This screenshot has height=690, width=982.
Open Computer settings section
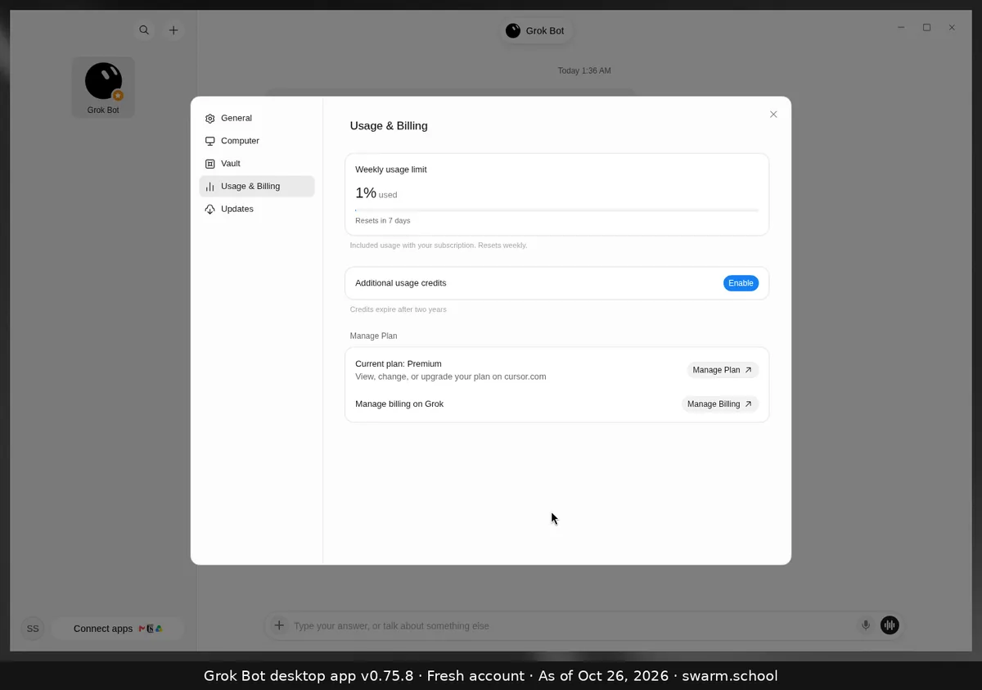coord(257,141)
